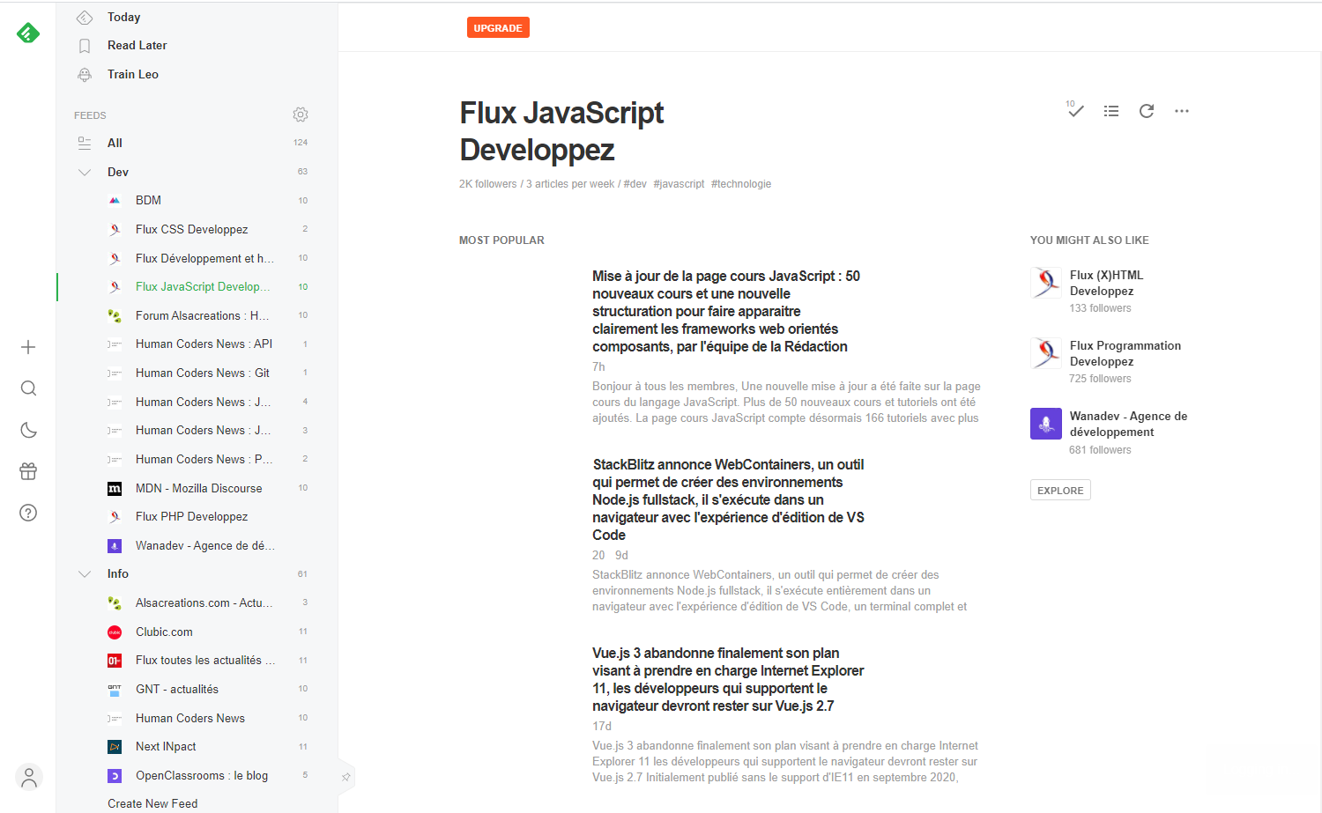Open the user profile avatar icon
Screen dimensions: 1322x813
[29, 777]
